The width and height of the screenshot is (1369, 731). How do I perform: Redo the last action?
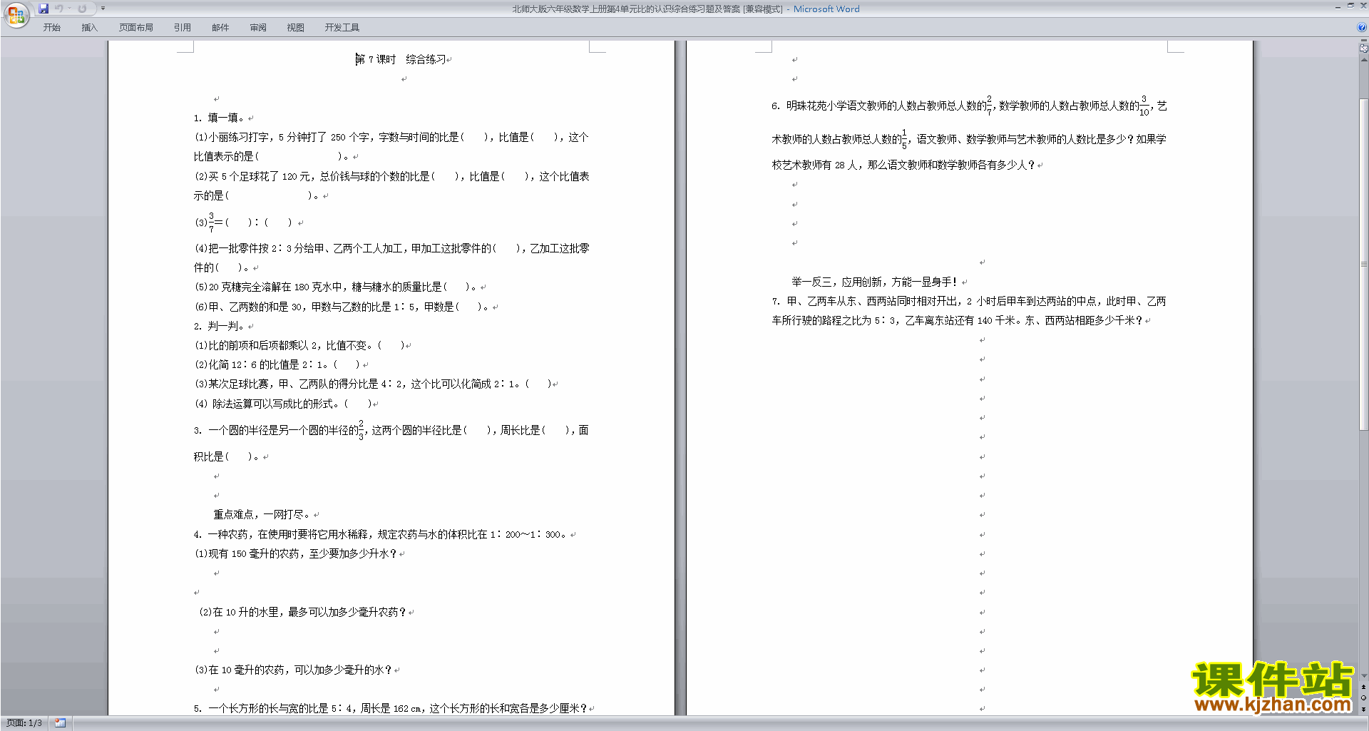point(82,9)
